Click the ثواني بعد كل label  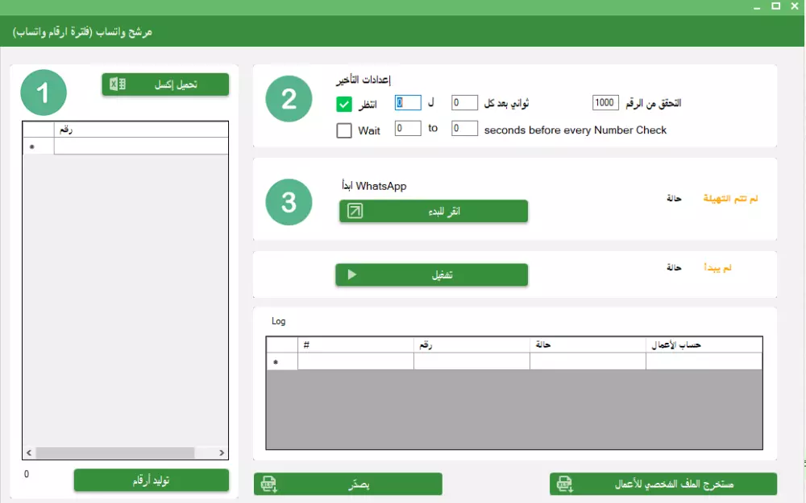(506, 103)
